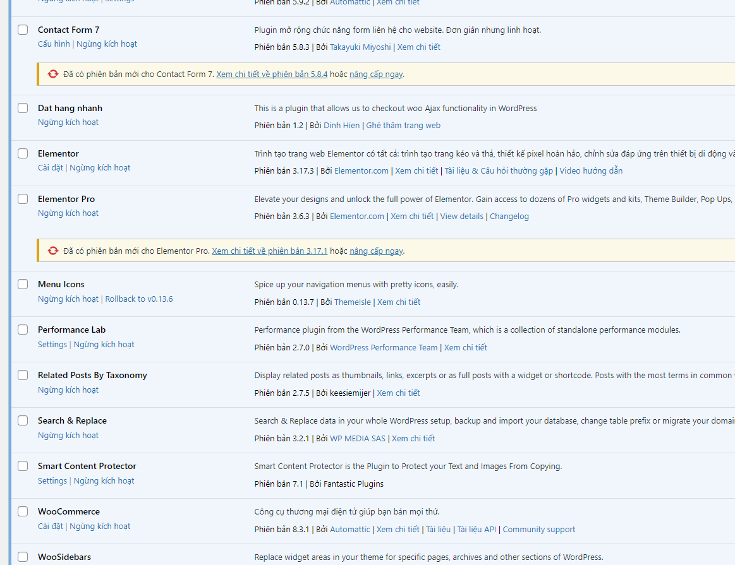The width and height of the screenshot is (735, 565).
Task: View WooCommerce details Xem chi tiết
Action: [x=398, y=529]
